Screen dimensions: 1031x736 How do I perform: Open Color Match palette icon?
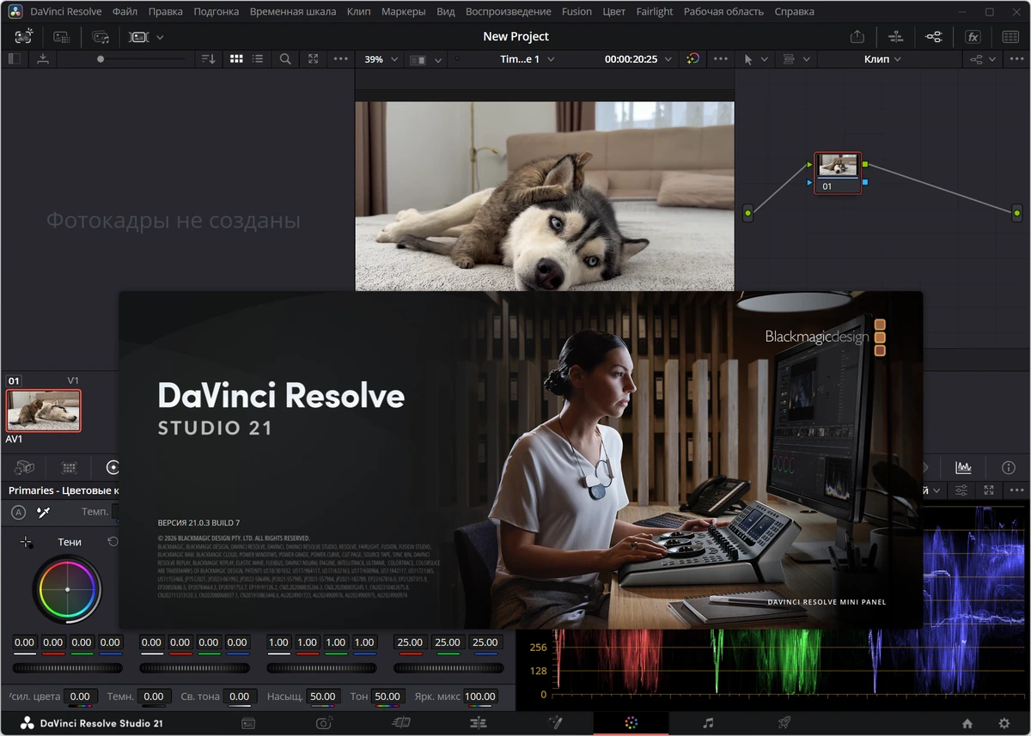[x=69, y=468]
